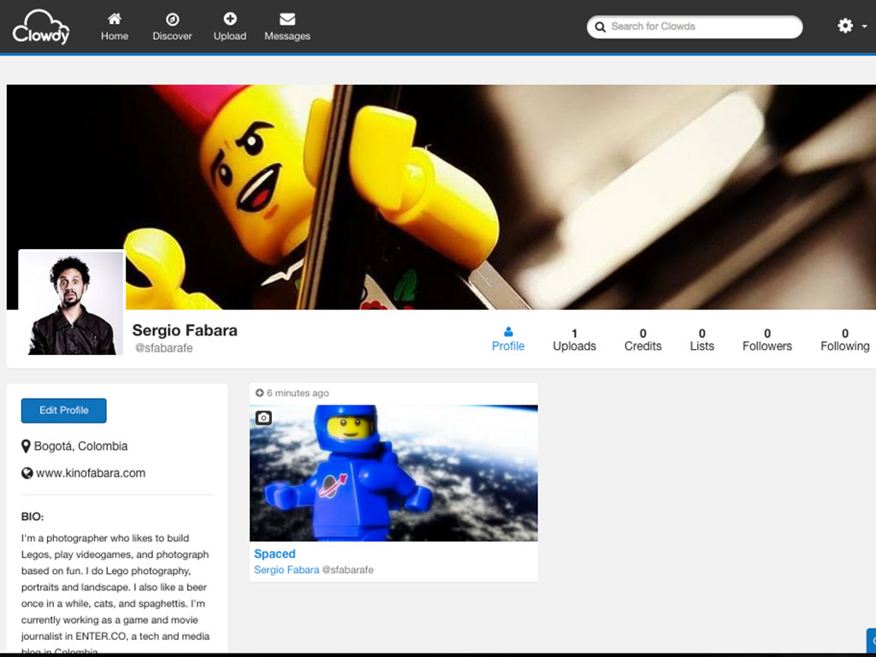This screenshot has width=876, height=657.
Task: Click the location pin icon for Bogotá
Action: coord(27,446)
